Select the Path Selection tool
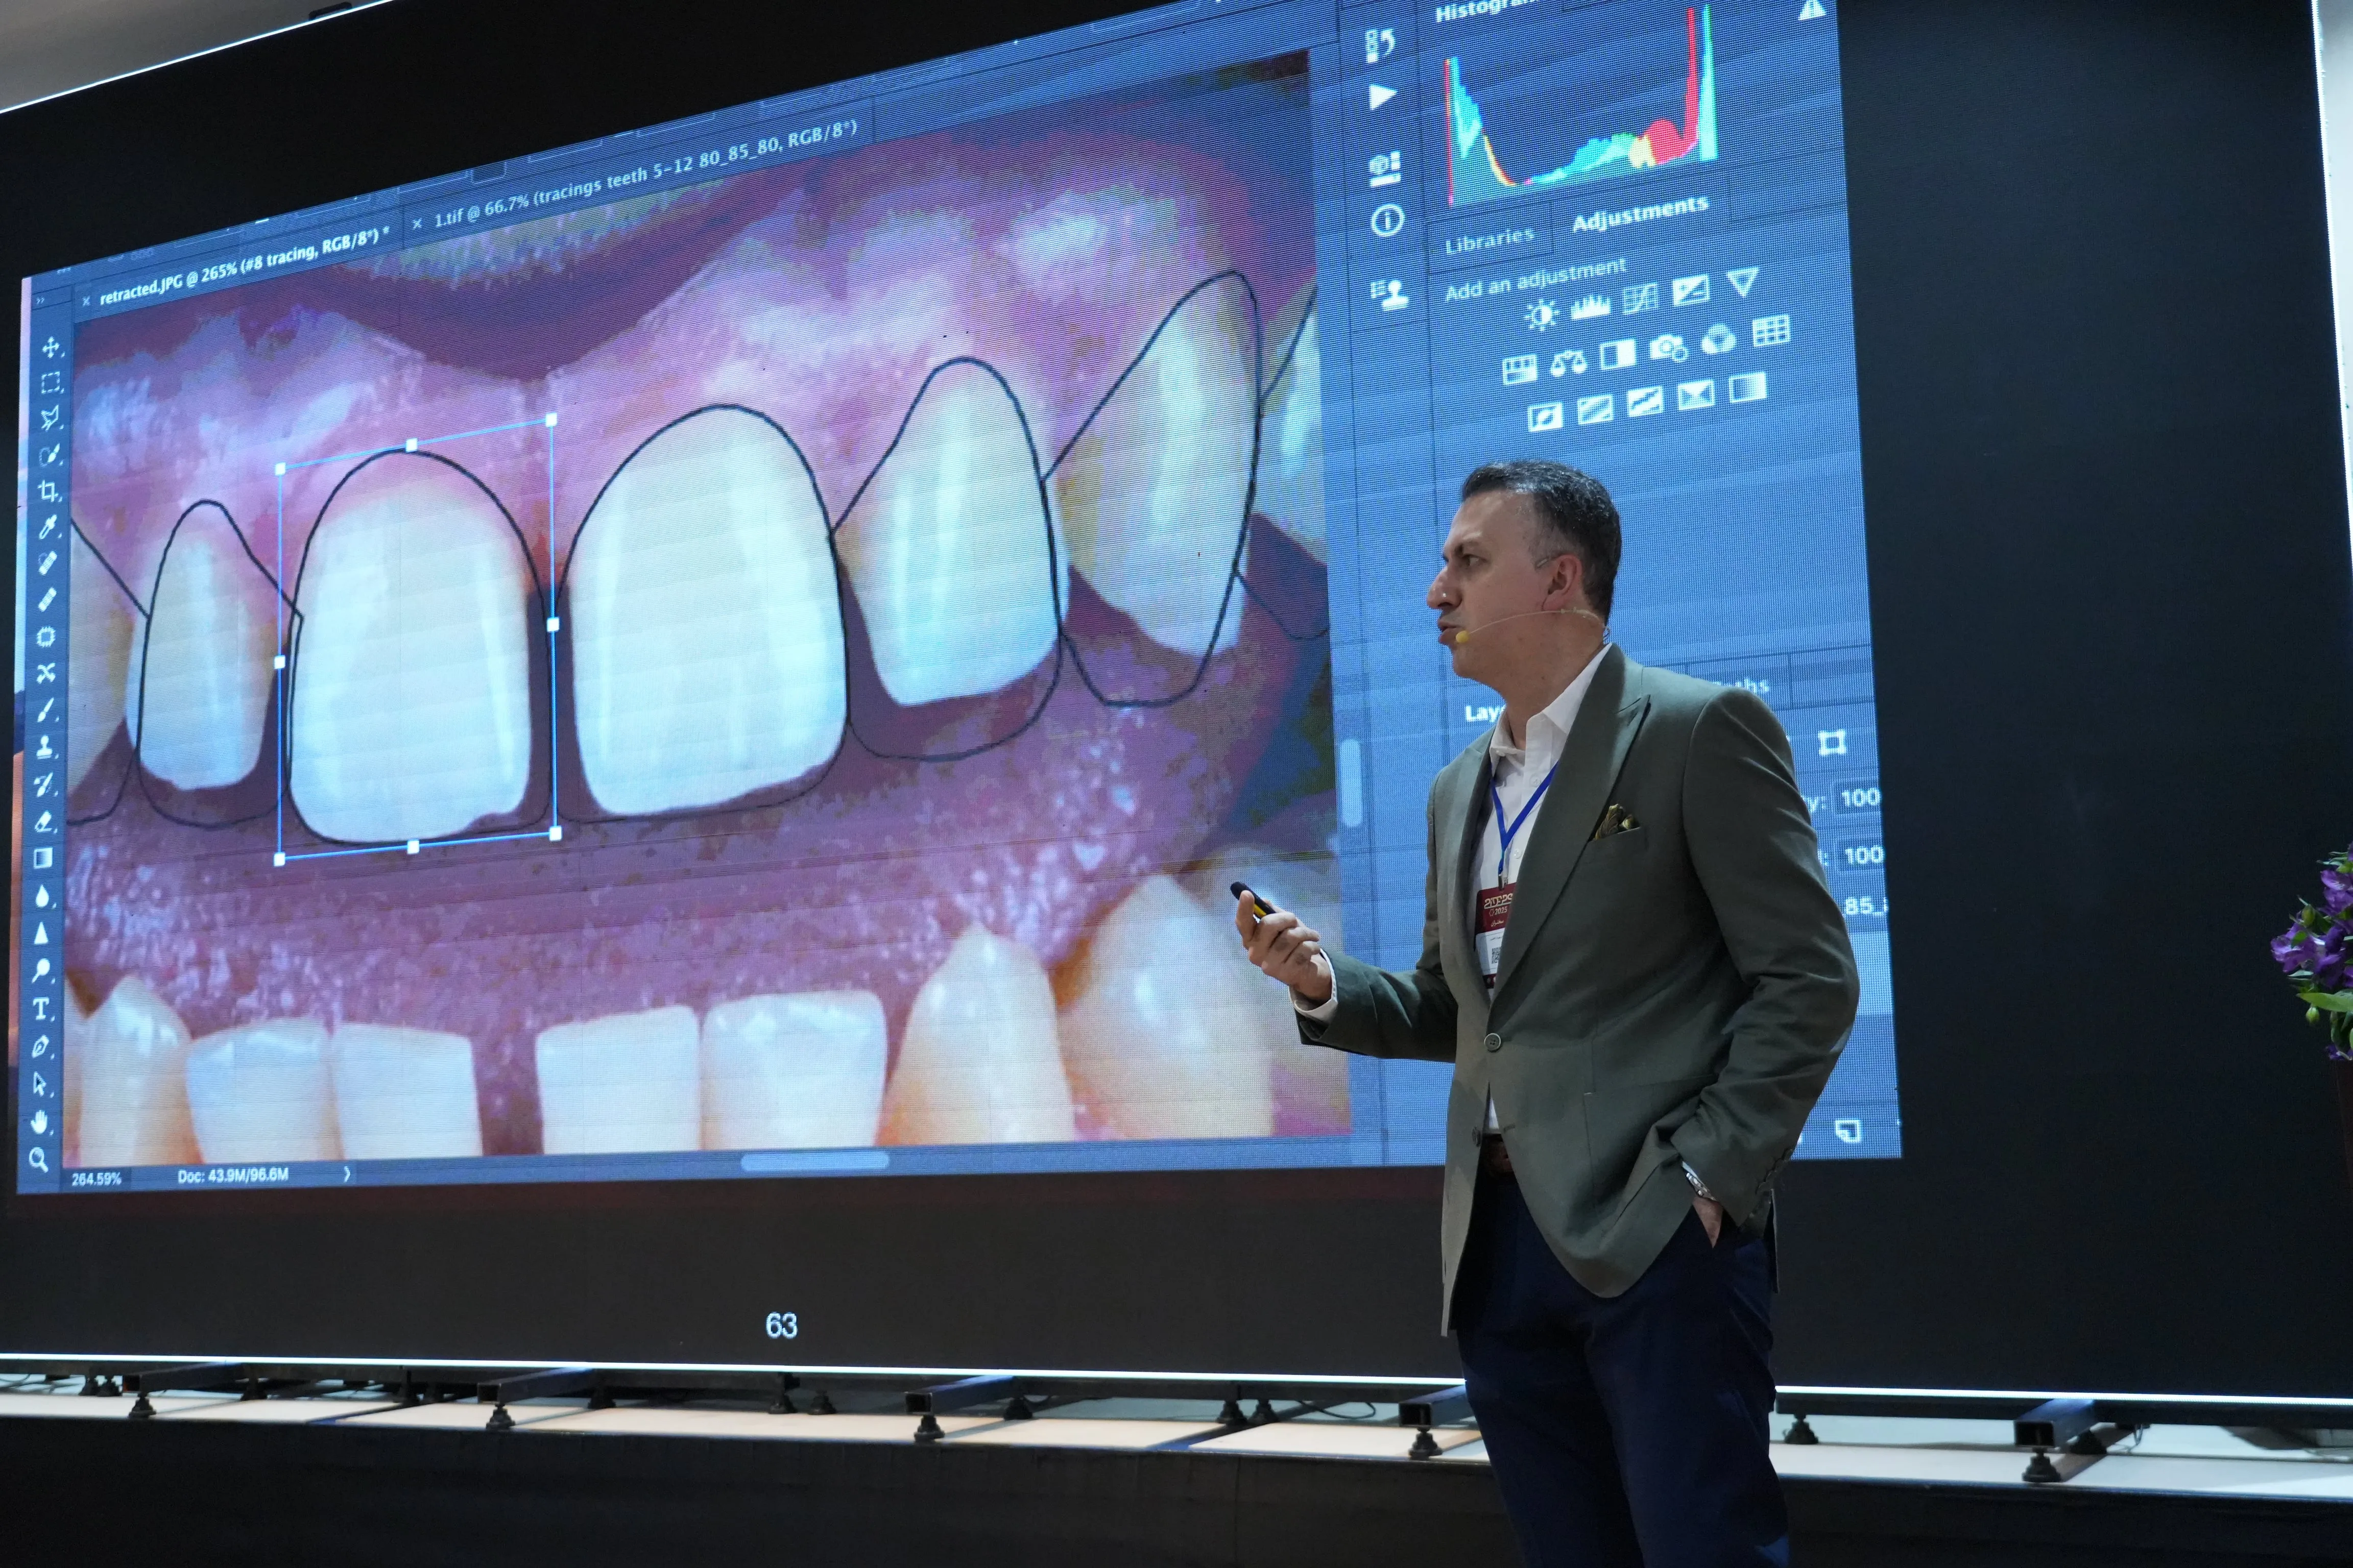Image resolution: width=2353 pixels, height=1568 pixels. click(x=40, y=1084)
